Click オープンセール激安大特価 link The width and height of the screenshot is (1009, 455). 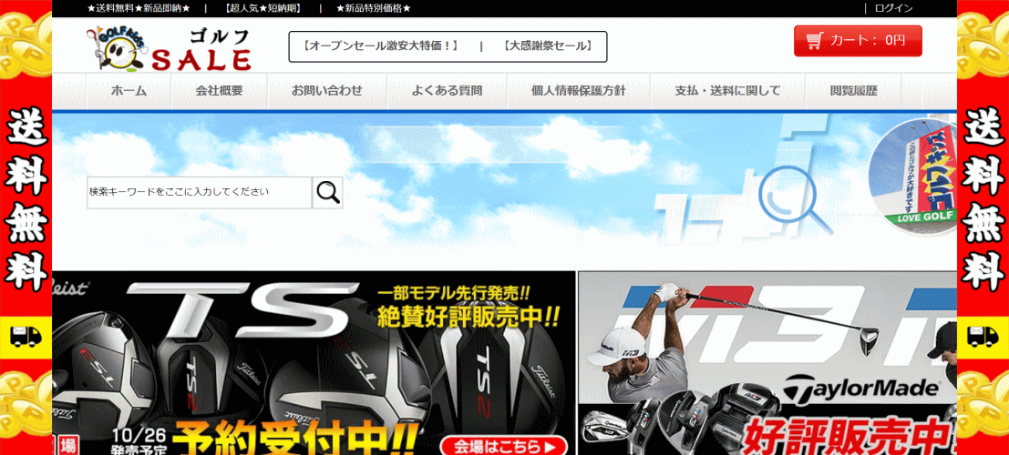pos(380,46)
